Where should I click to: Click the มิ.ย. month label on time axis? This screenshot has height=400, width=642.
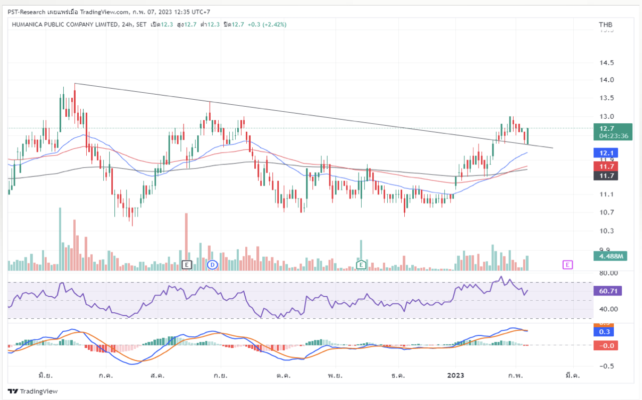(x=46, y=375)
